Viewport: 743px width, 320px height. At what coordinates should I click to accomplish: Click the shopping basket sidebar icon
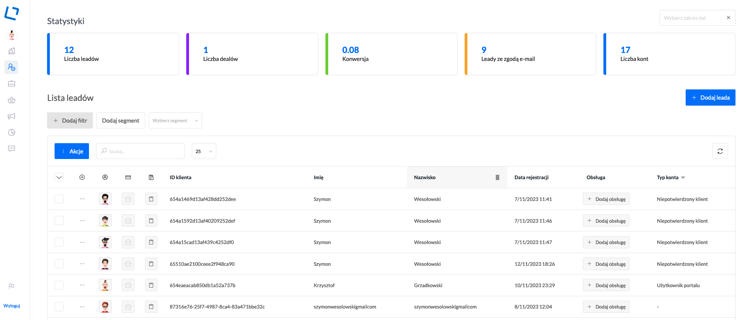[11, 100]
